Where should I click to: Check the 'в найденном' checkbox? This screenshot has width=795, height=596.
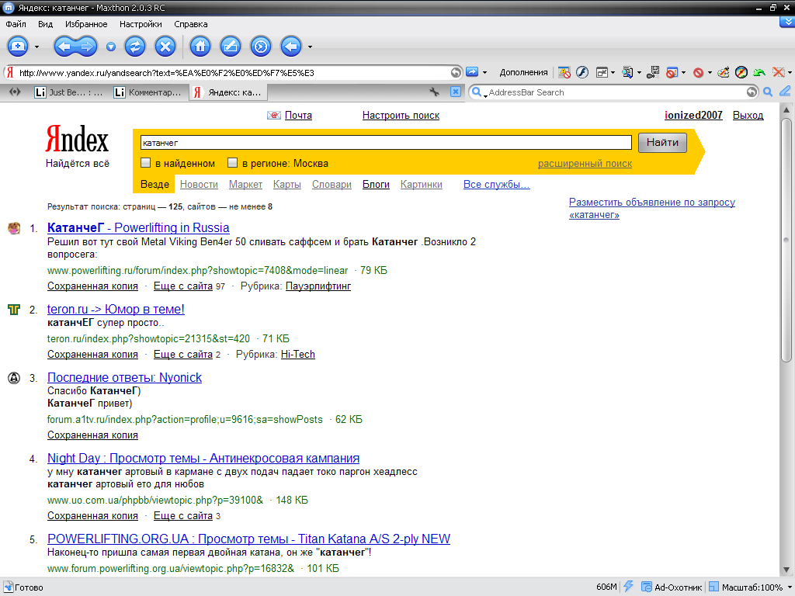click(x=146, y=163)
